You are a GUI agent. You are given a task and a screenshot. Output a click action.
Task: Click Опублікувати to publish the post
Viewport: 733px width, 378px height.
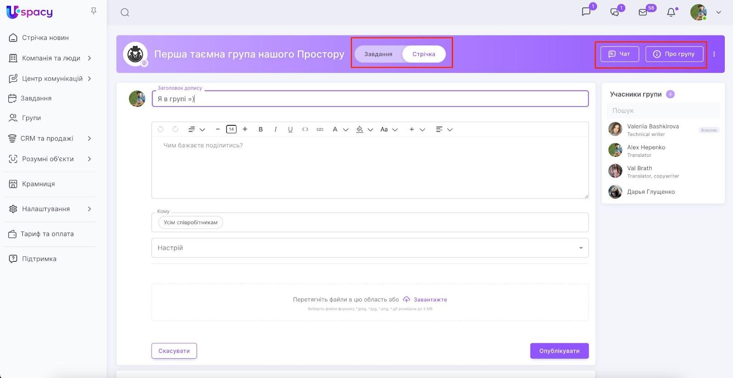click(x=559, y=351)
